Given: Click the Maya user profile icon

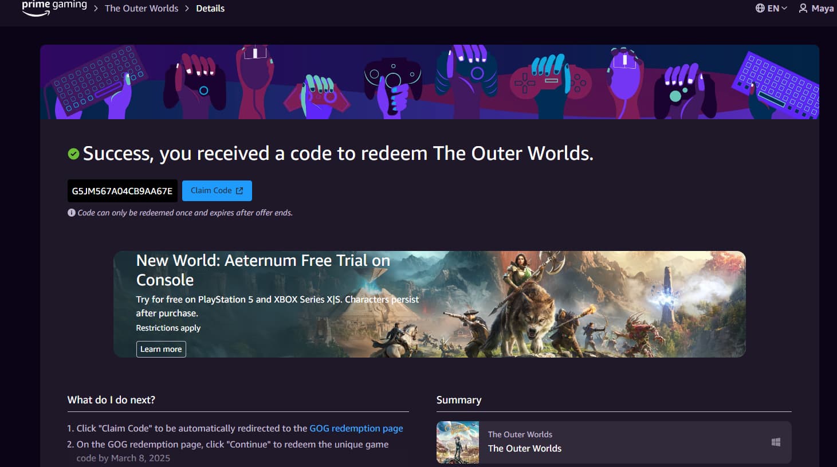Looking at the screenshot, I should click(x=803, y=8).
